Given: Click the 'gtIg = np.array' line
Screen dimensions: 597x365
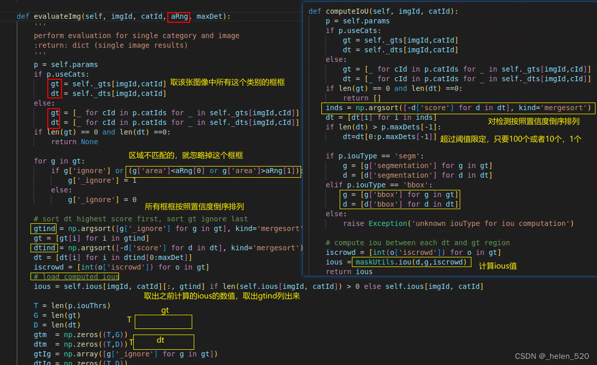Looking at the screenshot, I should pos(126,354).
